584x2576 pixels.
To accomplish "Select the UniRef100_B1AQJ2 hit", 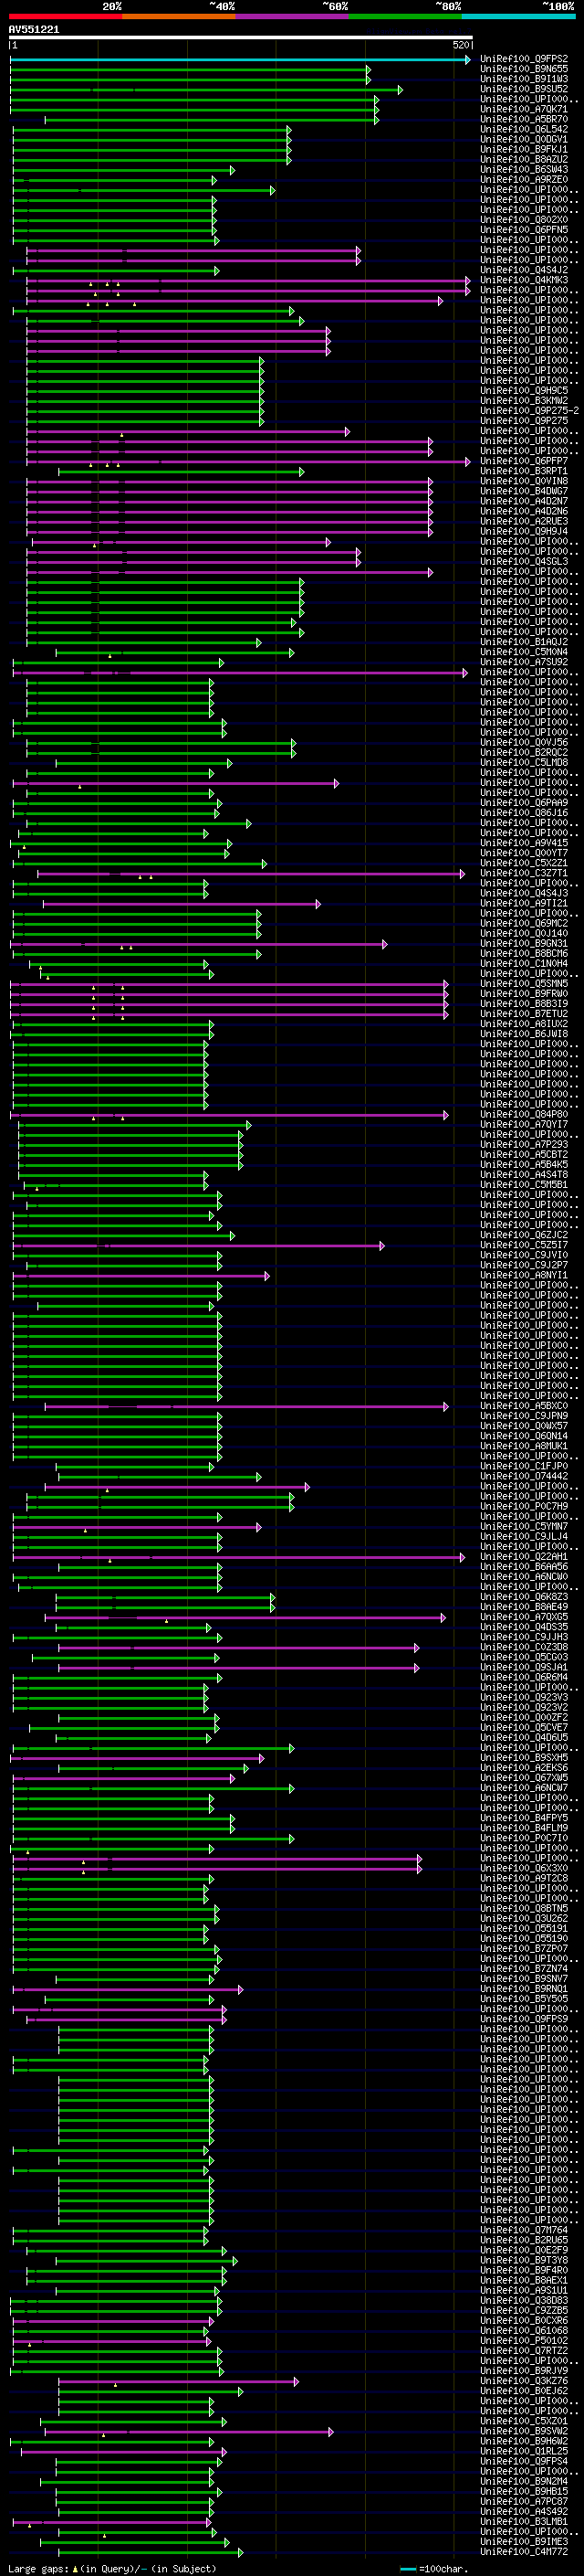I will [524, 642].
